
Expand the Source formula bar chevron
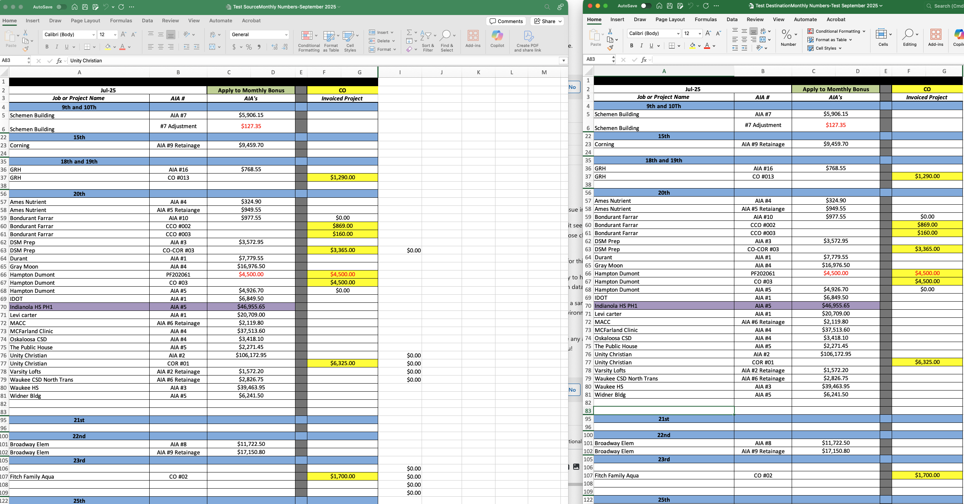pyautogui.click(x=563, y=60)
